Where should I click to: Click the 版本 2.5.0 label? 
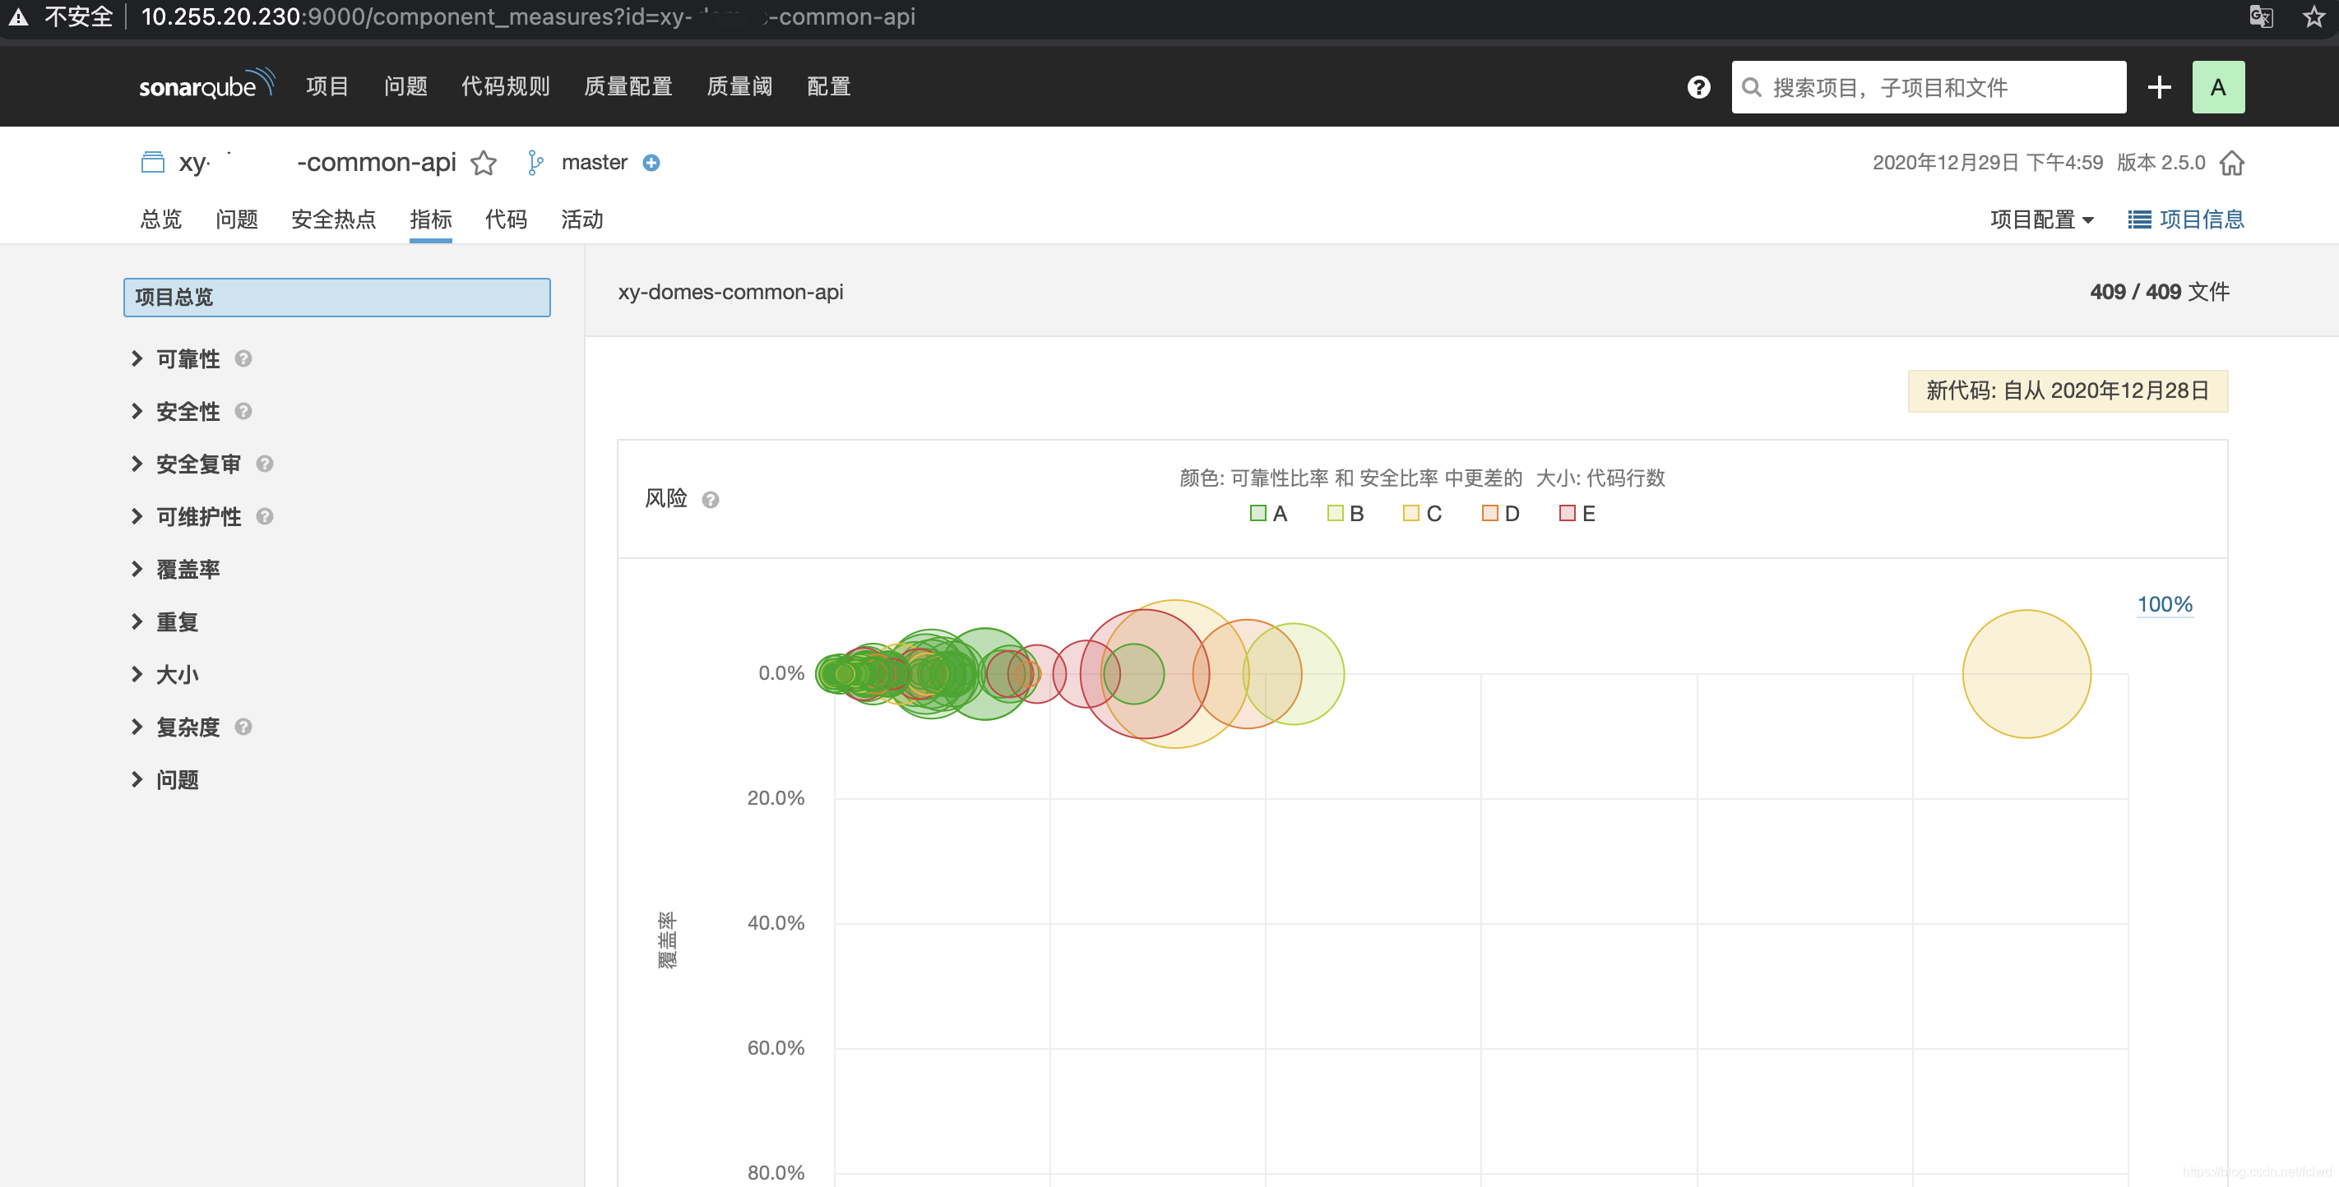[x=2161, y=163]
